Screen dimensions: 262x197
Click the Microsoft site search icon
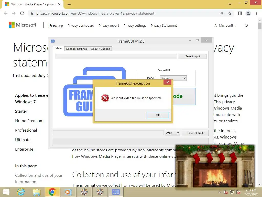point(246,26)
